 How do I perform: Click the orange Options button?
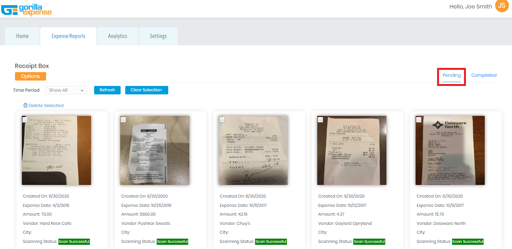[30, 76]
